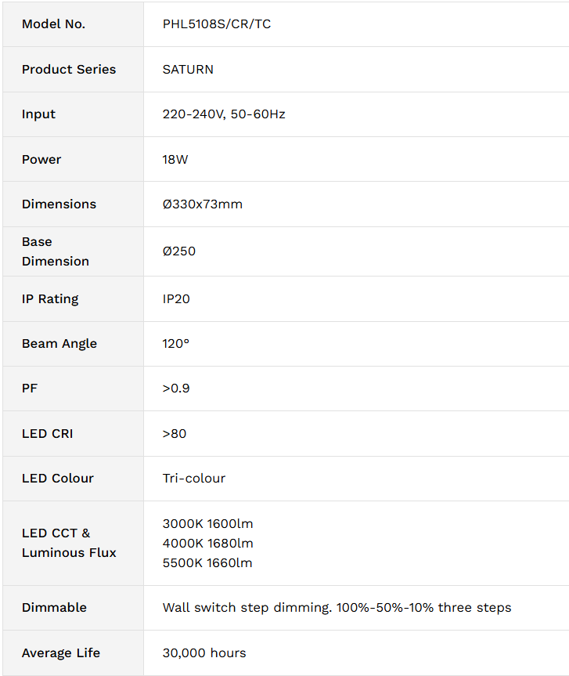Click the Ø250 base dimension value
The height and width of the screenshot is (676, 569).
(178, 251)
